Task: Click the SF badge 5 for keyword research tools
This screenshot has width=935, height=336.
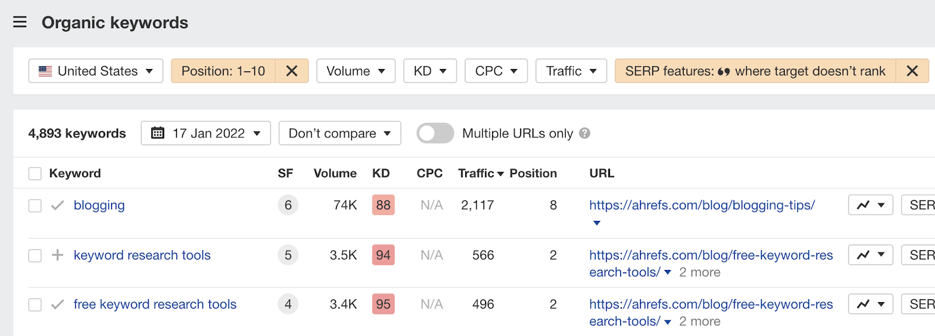Action: [x=288, y=255]
